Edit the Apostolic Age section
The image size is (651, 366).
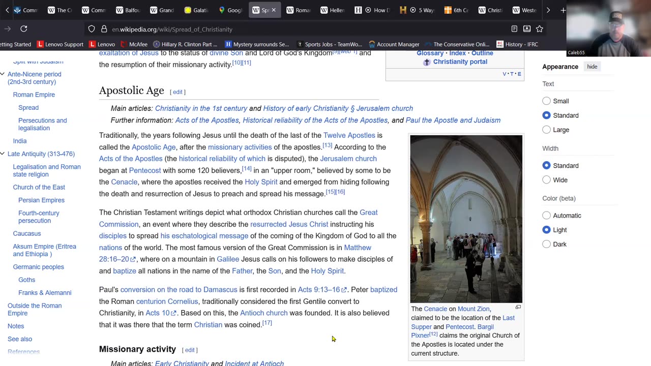click(177, 92)
